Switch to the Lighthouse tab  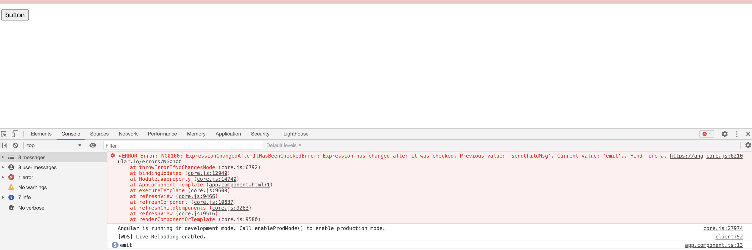pos(296,134)
